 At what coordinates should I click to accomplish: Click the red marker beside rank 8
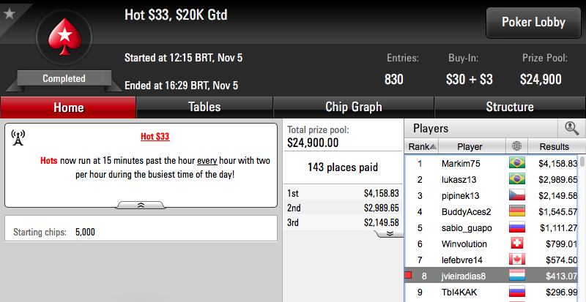click(x=409, y=275)
